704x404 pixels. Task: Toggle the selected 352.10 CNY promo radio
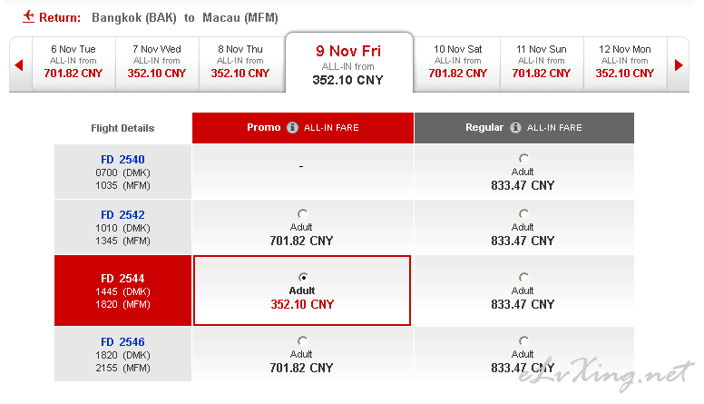point(304,277)
